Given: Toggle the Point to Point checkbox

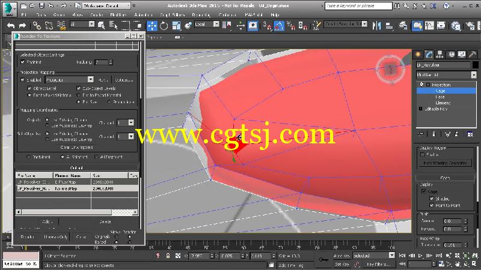Looking at the screenshot, I should [432, 205].
